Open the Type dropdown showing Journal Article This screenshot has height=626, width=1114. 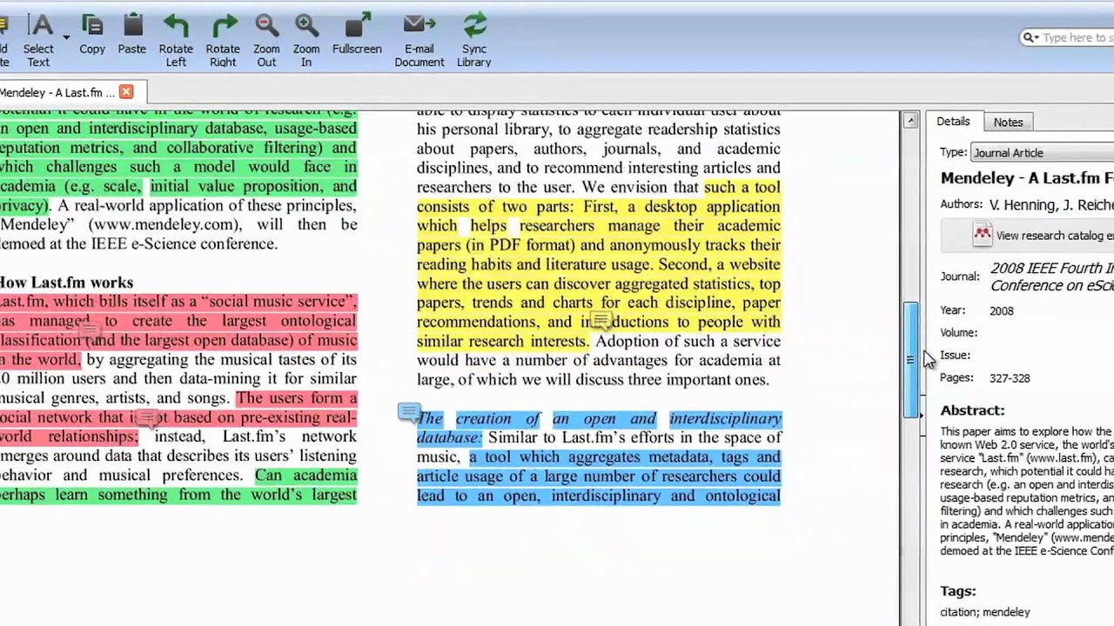pyautogui.click(x=1042, y=153)
